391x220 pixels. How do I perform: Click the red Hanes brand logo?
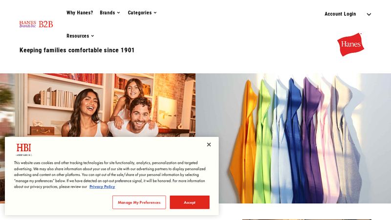tap(350, 44)
